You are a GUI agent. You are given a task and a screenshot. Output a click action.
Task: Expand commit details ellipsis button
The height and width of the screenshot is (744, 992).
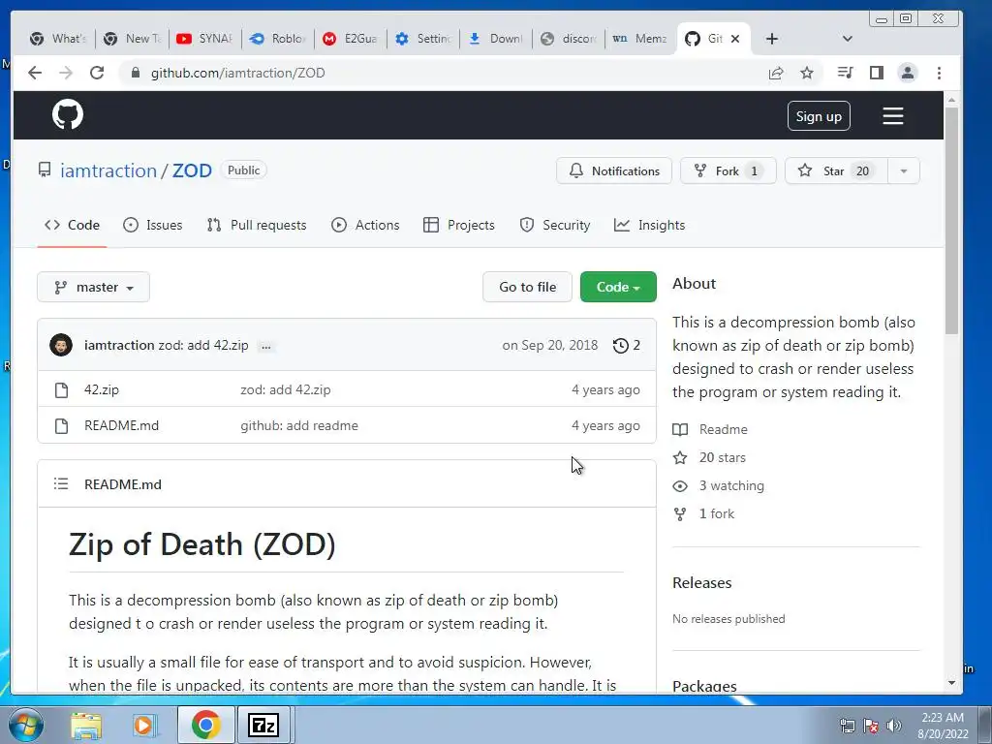pyautogui.click(x=266, y=346)
